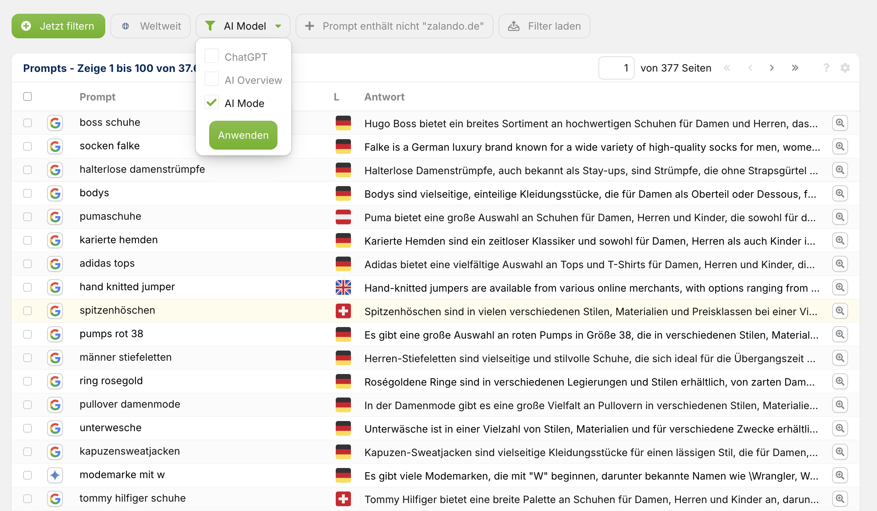Click Gemini icon on modemarke mit w row
The width and height of the screenshot is (877, 511).
tap(55, 475)
